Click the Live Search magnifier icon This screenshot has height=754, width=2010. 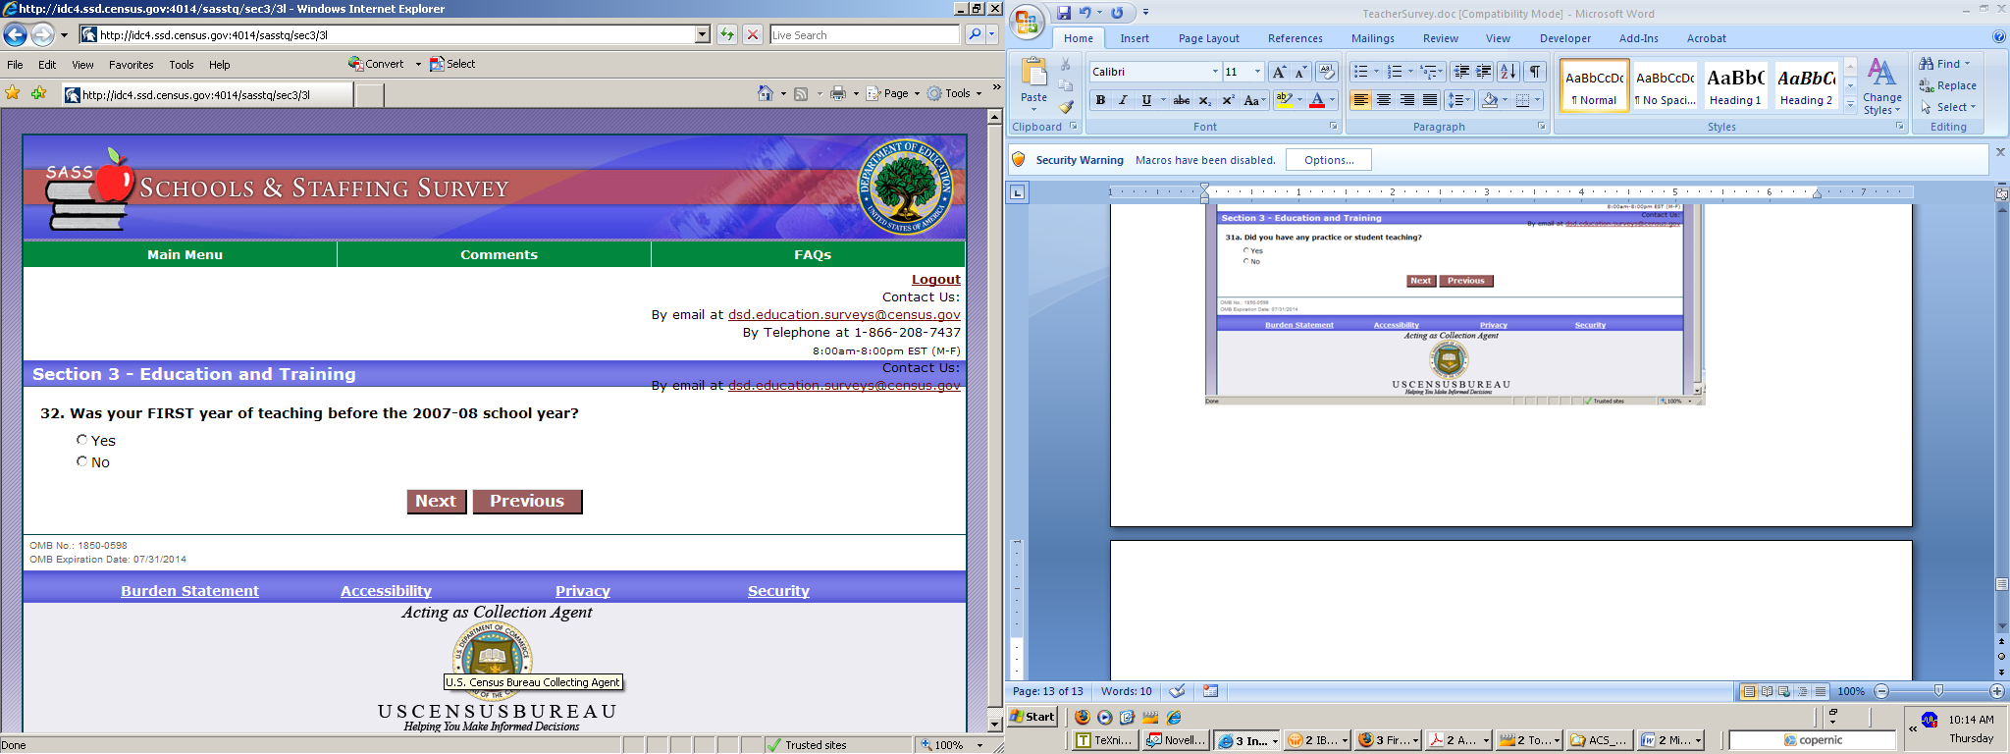[974, 34]
